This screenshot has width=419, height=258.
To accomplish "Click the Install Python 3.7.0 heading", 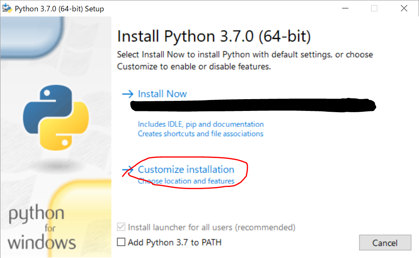I will coord(214,37).
